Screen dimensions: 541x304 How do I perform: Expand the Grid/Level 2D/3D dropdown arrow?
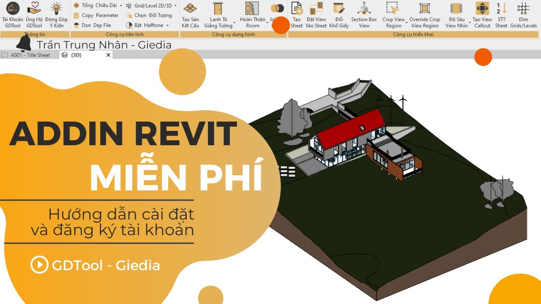pos(175,6)
